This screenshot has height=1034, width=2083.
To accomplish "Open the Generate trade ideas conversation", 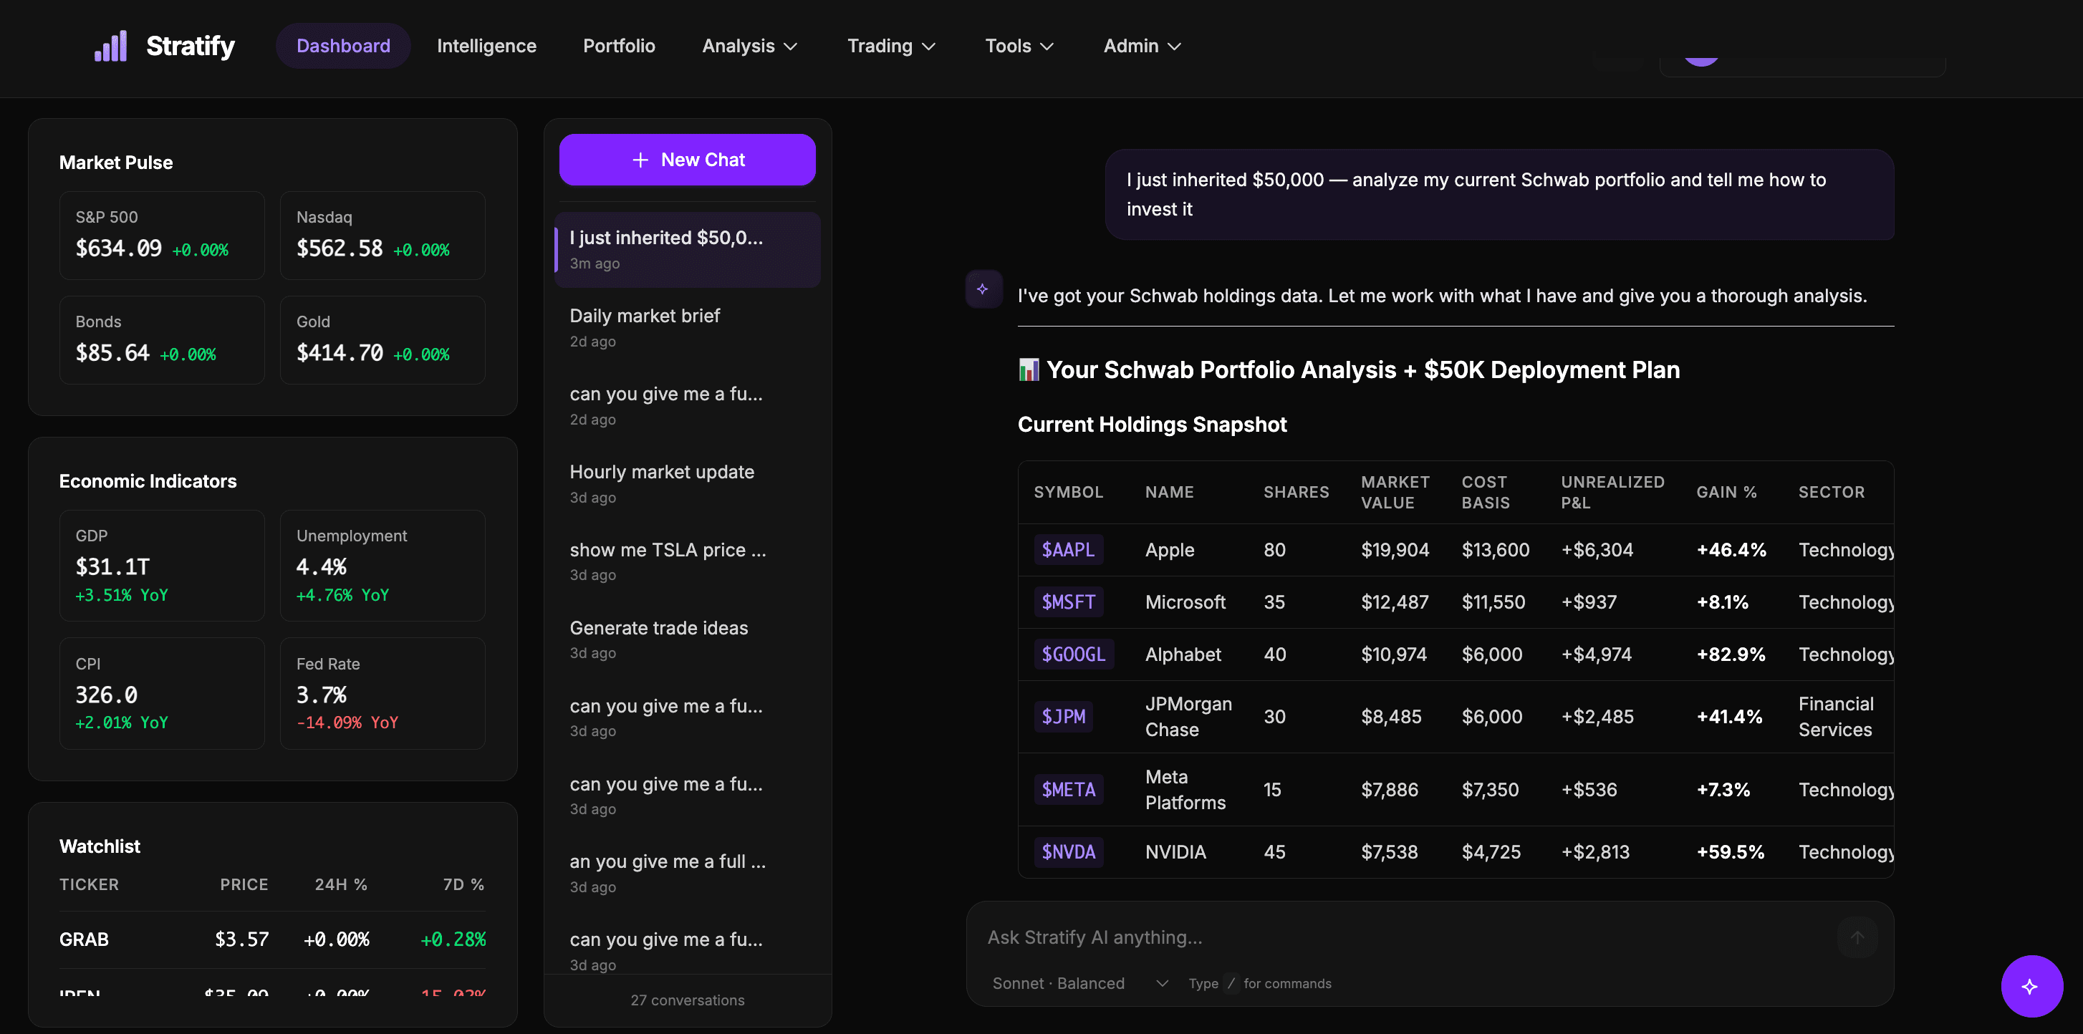I will tap(686, 639).
